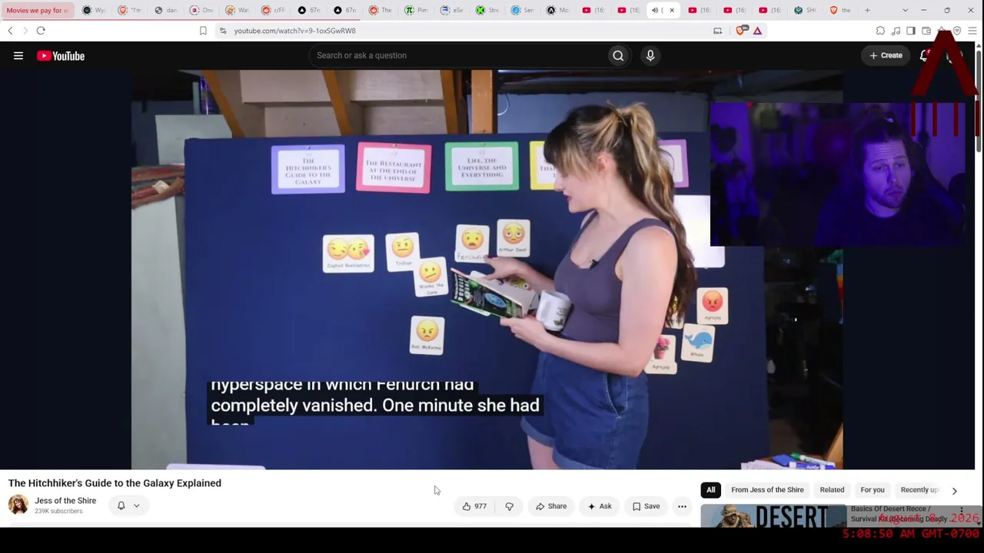The height and width of the screenshot is (553, 984).
Task: Open the browser main menu
Action: pos(972,31)
